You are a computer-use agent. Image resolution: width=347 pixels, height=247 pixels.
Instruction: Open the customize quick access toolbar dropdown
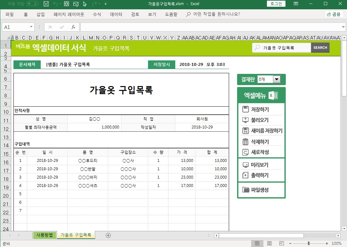point(105,4)
